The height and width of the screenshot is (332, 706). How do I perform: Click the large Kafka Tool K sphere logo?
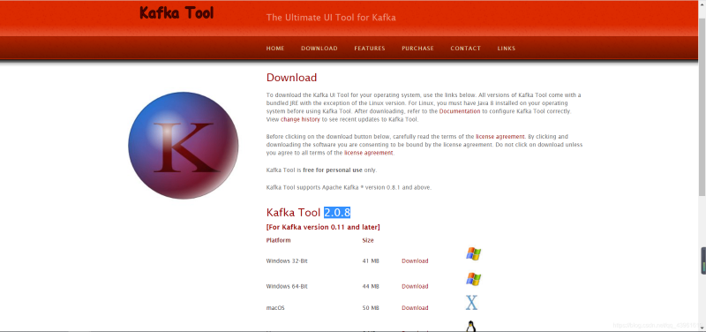pyautogui.click(x=184, y=145)
